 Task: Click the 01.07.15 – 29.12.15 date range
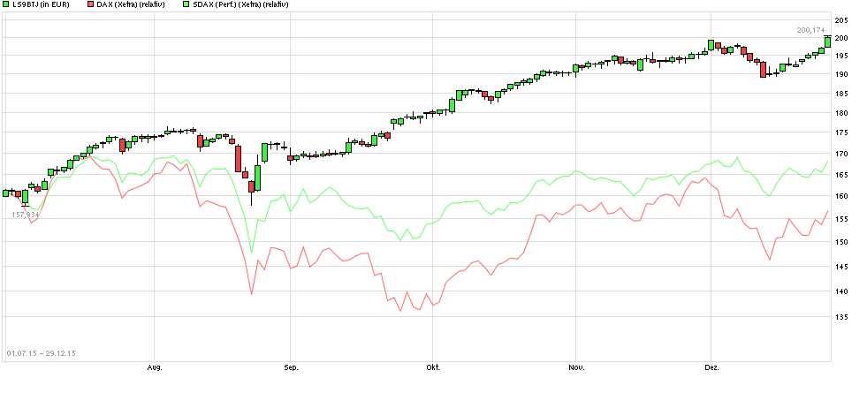(42, 353)
